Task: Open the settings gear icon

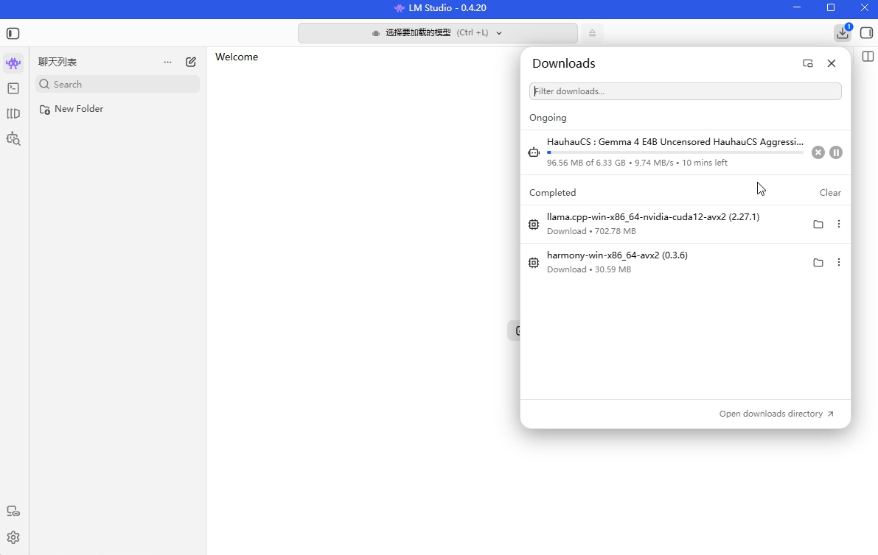Action: click(x=13, y=537)
